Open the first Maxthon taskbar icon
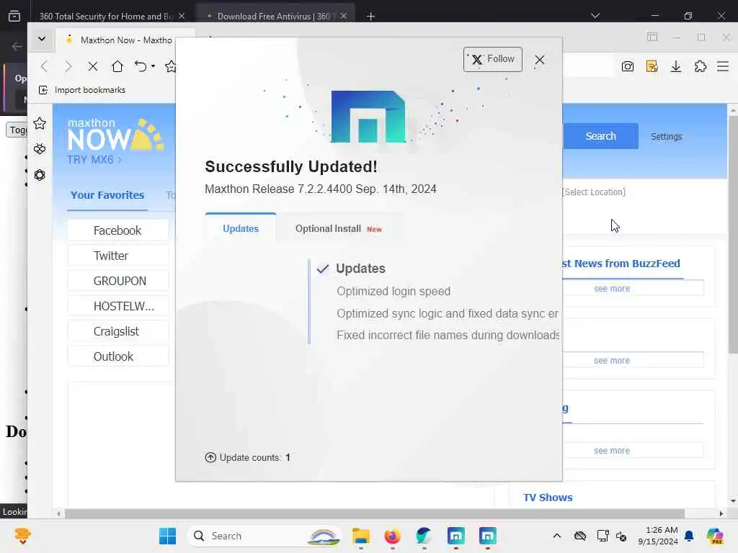738x553 pixels. [x=455, y=536]
